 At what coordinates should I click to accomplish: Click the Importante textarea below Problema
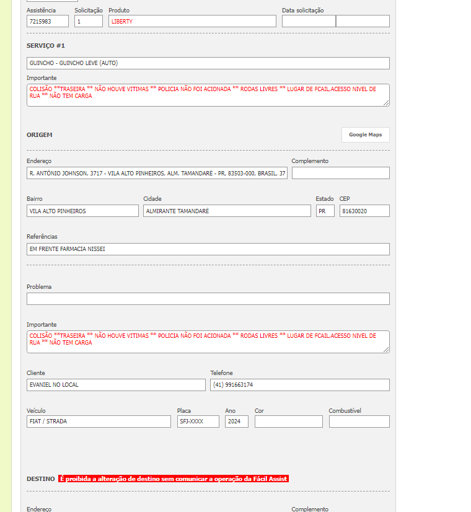coord(208,342)
